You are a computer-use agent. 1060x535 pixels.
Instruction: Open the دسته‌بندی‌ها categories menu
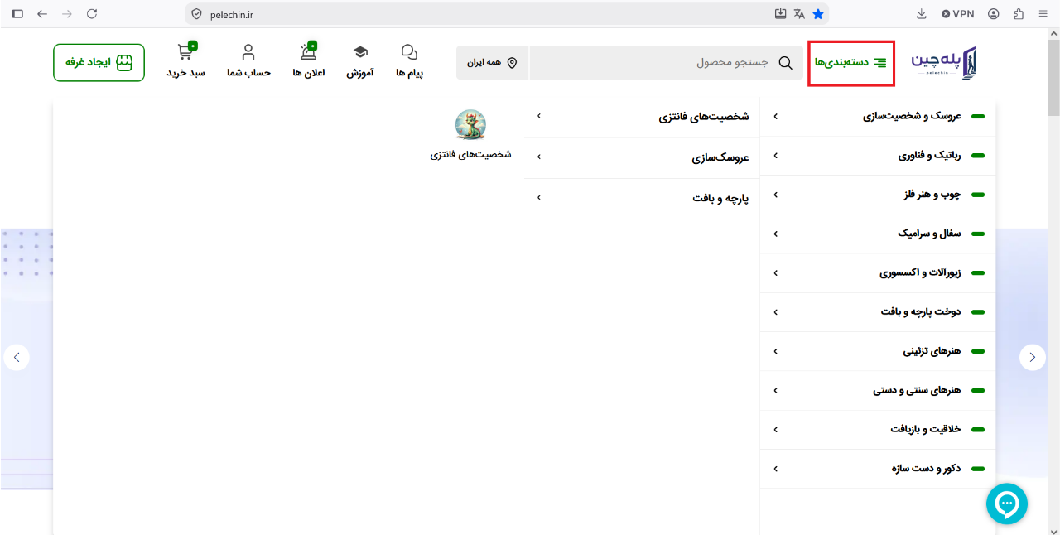click(851, 63)
